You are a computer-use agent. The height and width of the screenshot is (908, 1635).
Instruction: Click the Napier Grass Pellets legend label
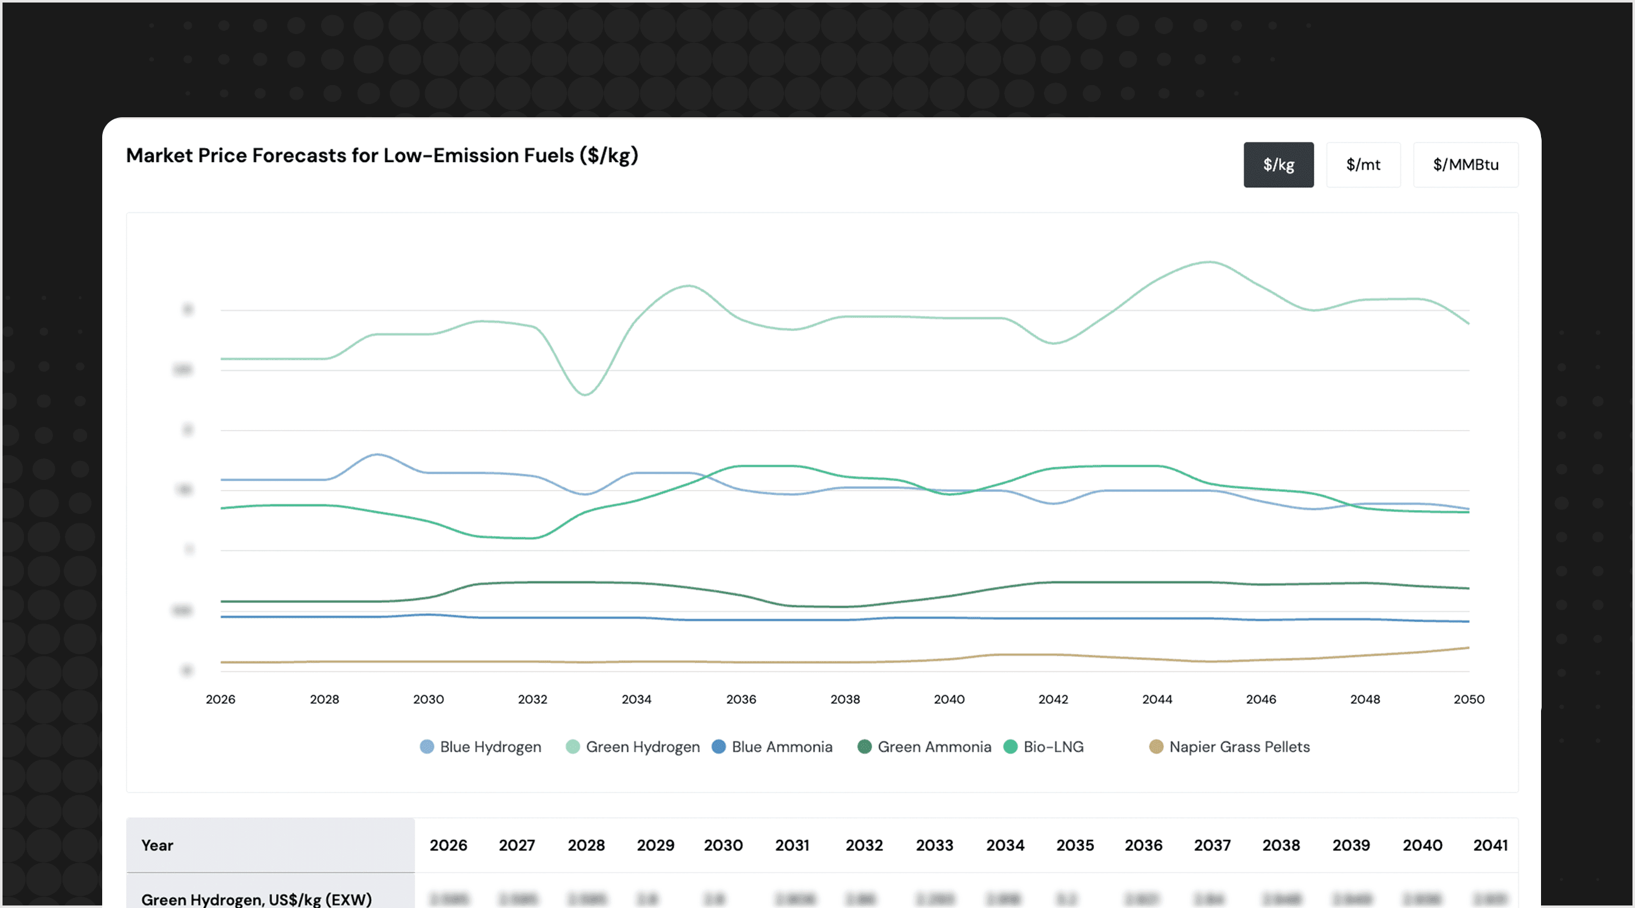coord(1239,747)
